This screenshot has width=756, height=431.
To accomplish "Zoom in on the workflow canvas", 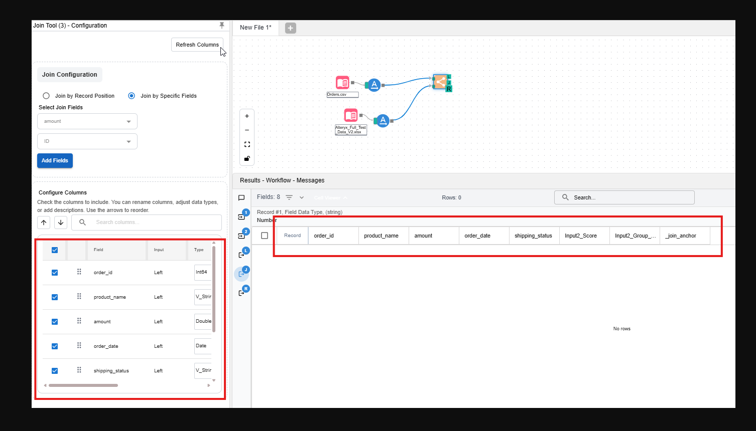I will click(x=247, y=116).
